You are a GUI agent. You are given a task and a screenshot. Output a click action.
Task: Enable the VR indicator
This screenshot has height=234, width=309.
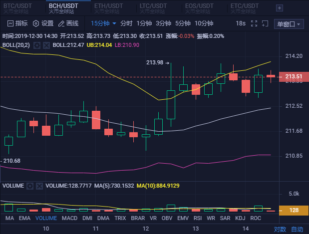[x=153, y=218]
